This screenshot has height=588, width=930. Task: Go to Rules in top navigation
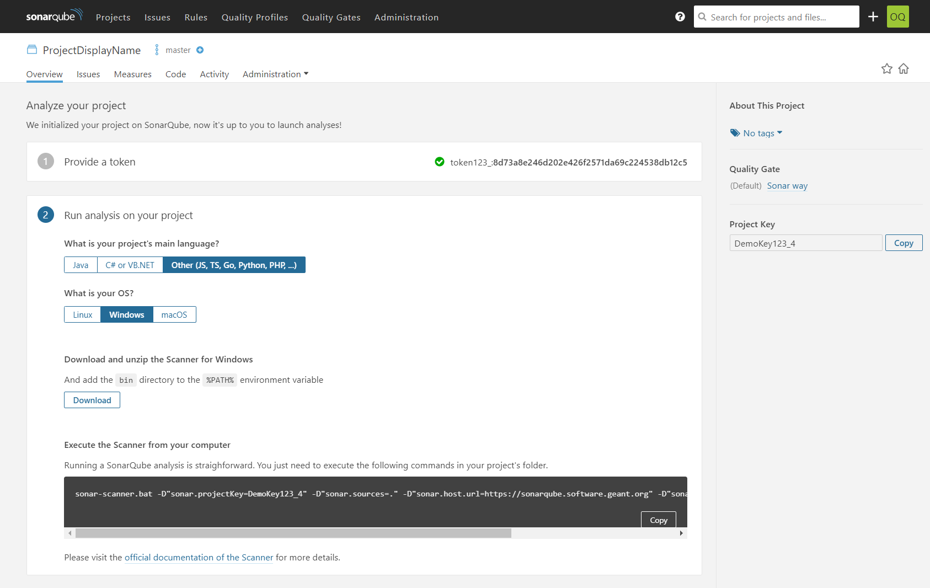(196, 17)
